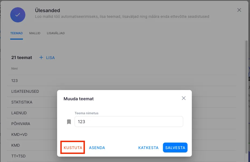Open the LISAVÄLJAD tab
Viewport: 250px width, 162px height.
coord(56,33)
